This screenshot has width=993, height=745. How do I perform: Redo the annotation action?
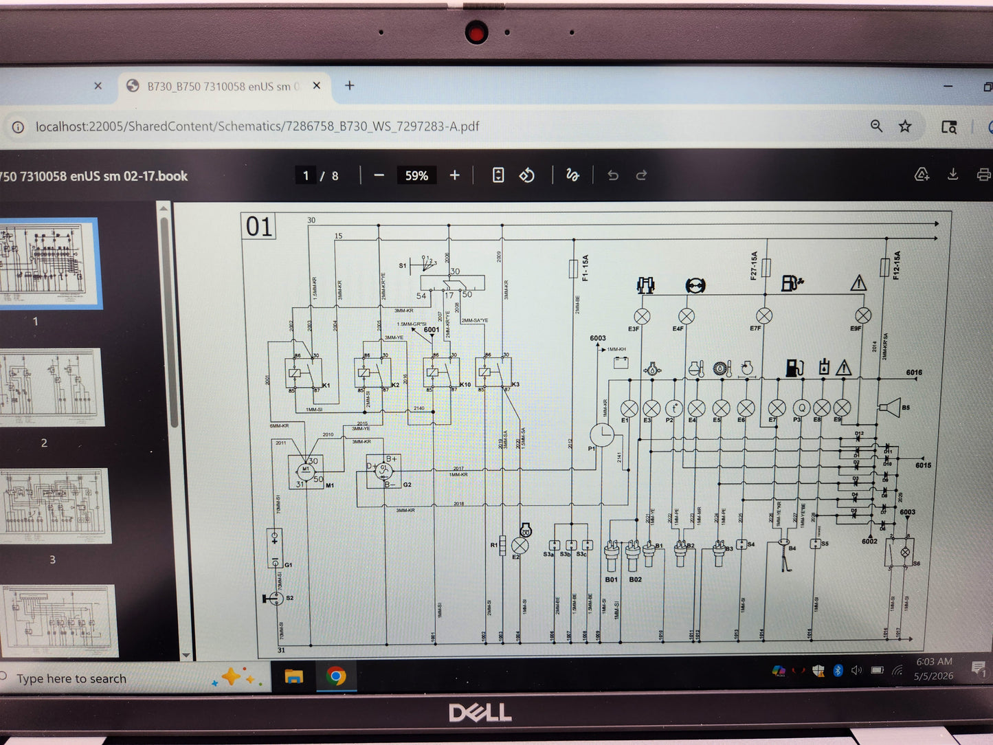pyautogui.click(x=641, y=176)
